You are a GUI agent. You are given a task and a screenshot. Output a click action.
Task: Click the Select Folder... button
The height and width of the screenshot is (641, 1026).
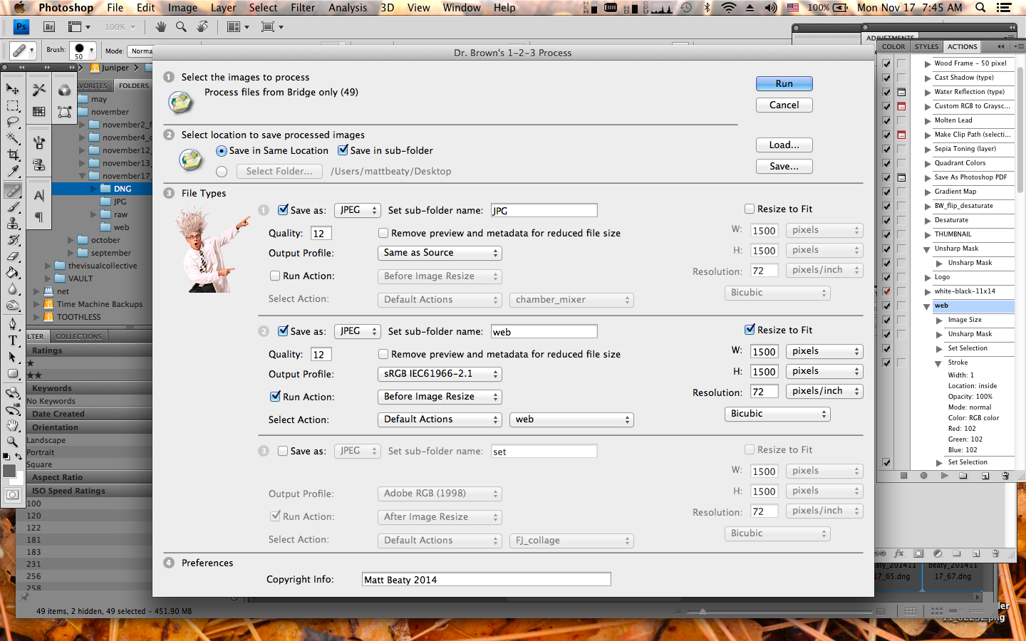tap(279, 172)
